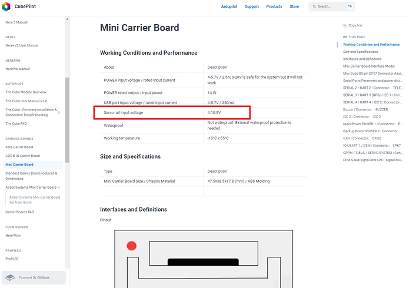Screen dimensions: 406x288
Task: Open Carrier Boards FAQ page
Action: pos(20,212)
